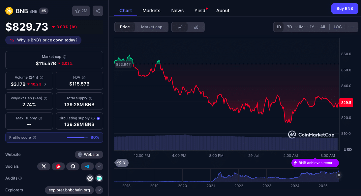Click the Profile score info icon
361x196 pixels.
(34, 137)
